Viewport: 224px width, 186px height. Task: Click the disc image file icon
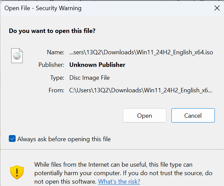pos(17,55)
